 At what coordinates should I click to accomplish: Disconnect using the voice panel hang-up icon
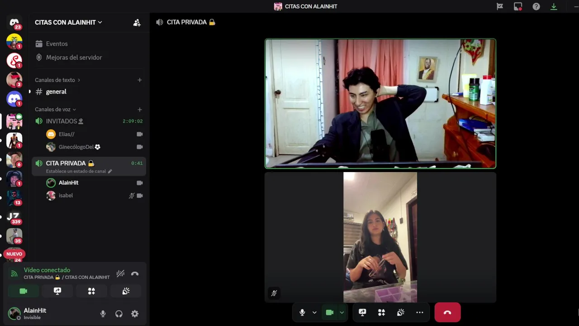[135, 273]
